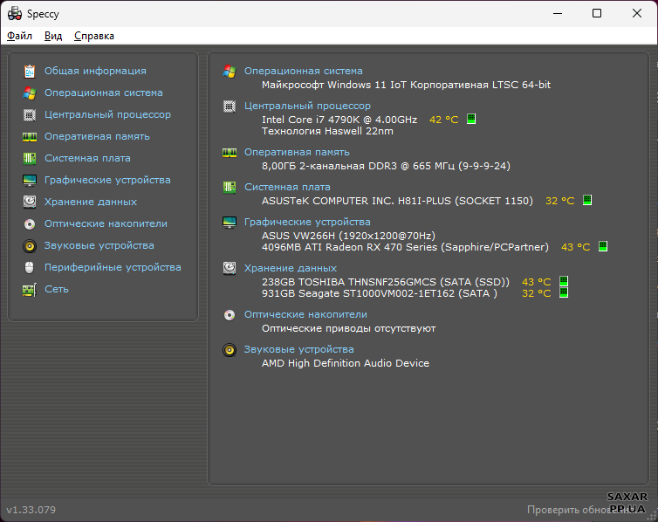The height and width of the screenshot is (522, 658).
Task: Click the green temperature indicator next to CPU 42 °C
Action: click(471, 119)
